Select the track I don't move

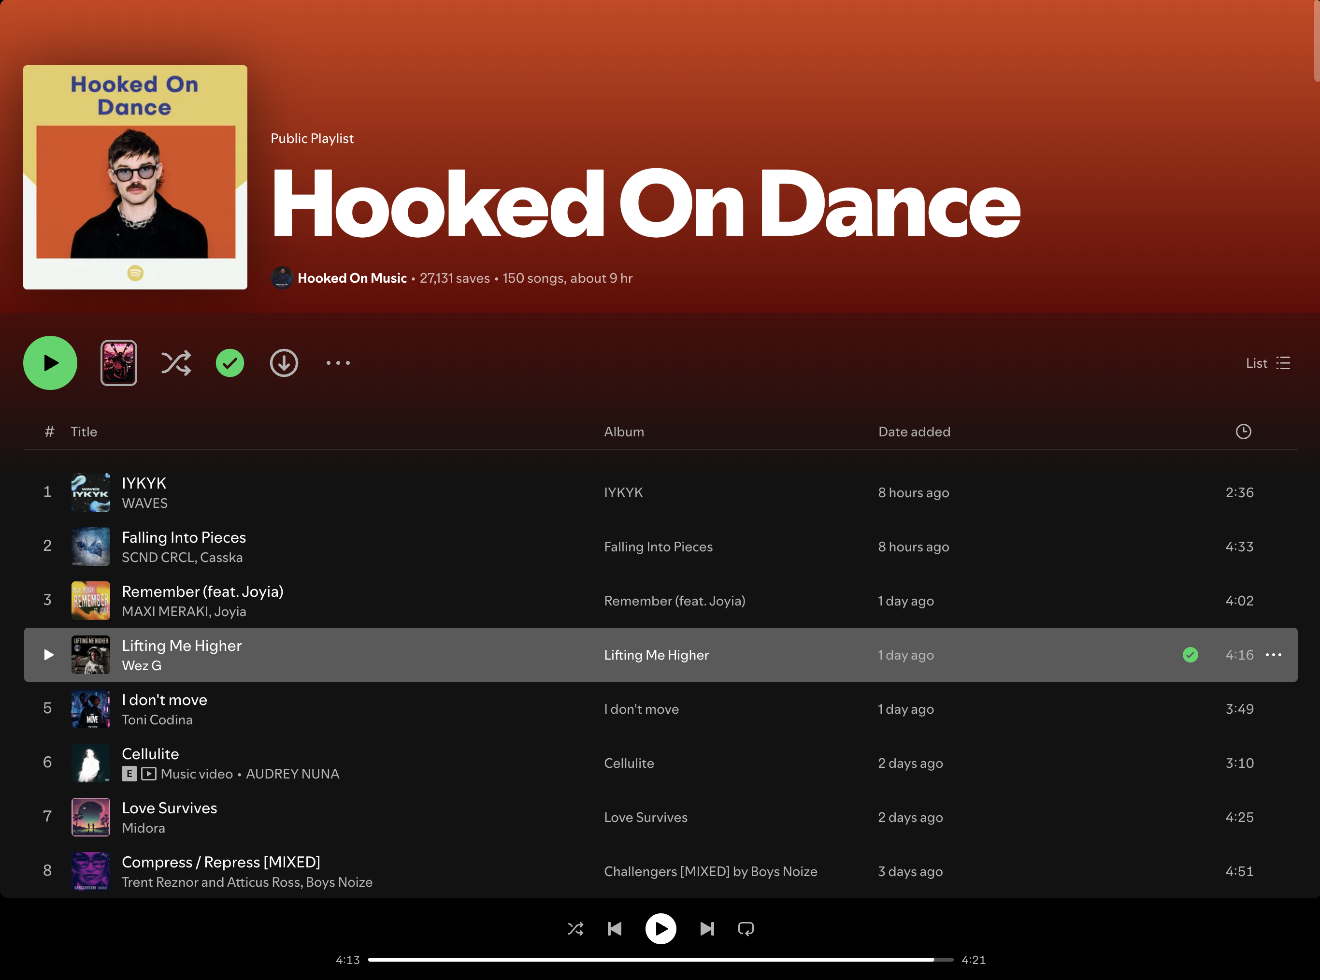coord(164,700)
